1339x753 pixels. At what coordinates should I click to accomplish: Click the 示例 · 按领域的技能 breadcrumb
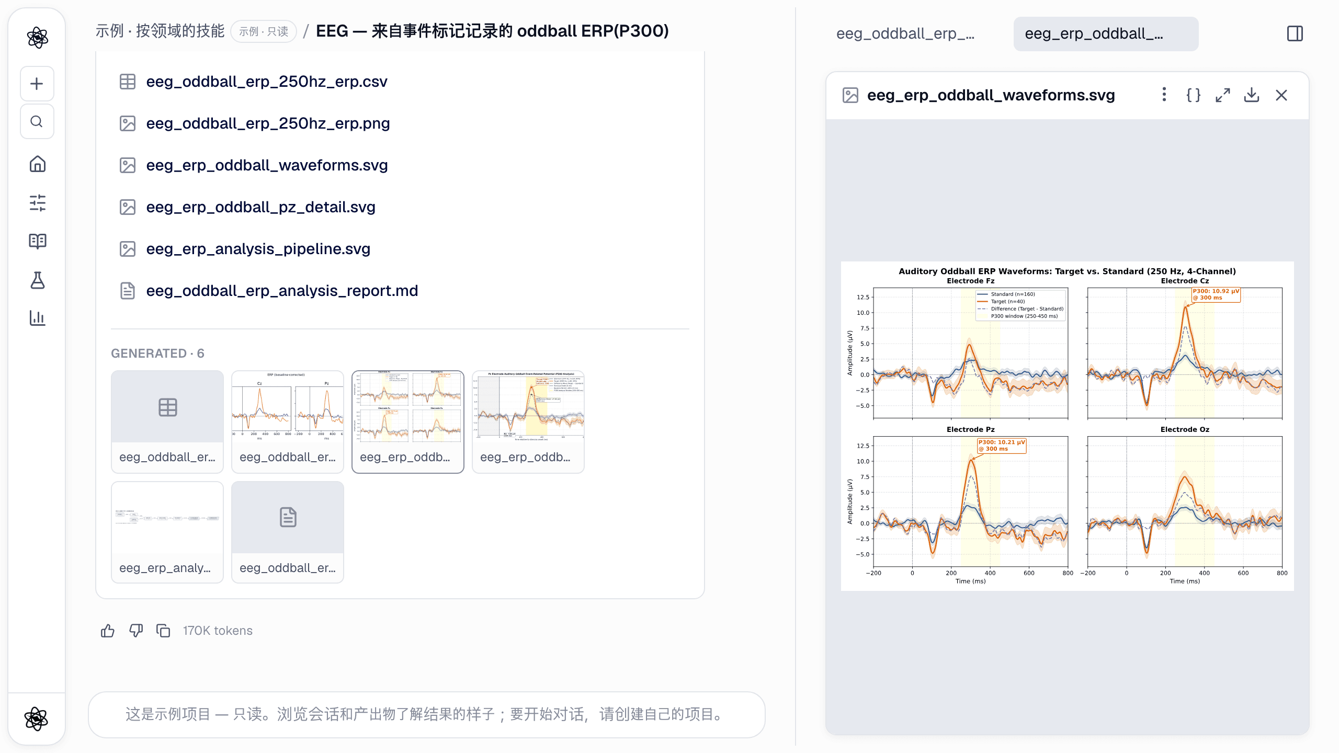(x=160, y=31)
